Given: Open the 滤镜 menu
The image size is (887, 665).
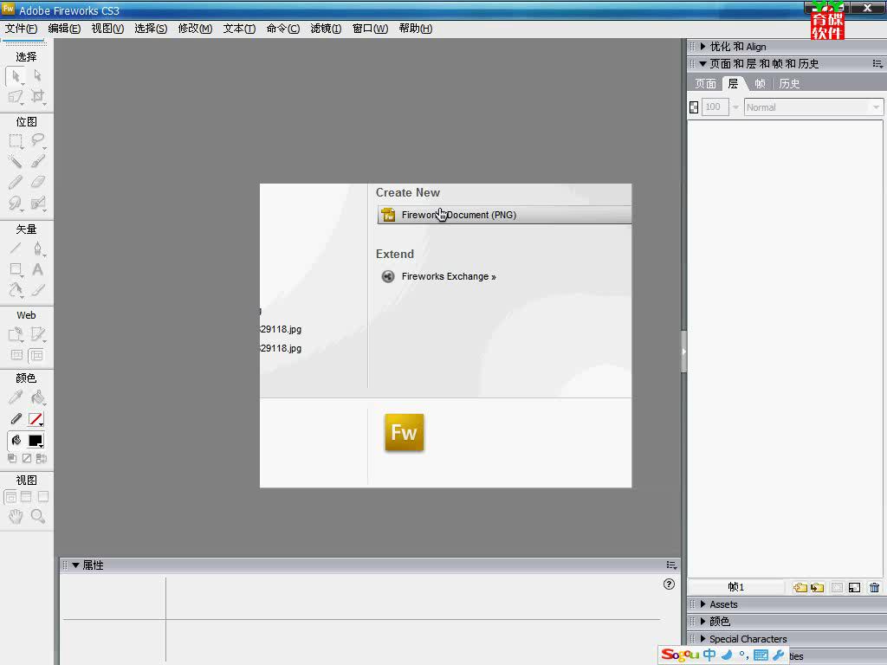Looking at the screenshot, I should [326, 29].
